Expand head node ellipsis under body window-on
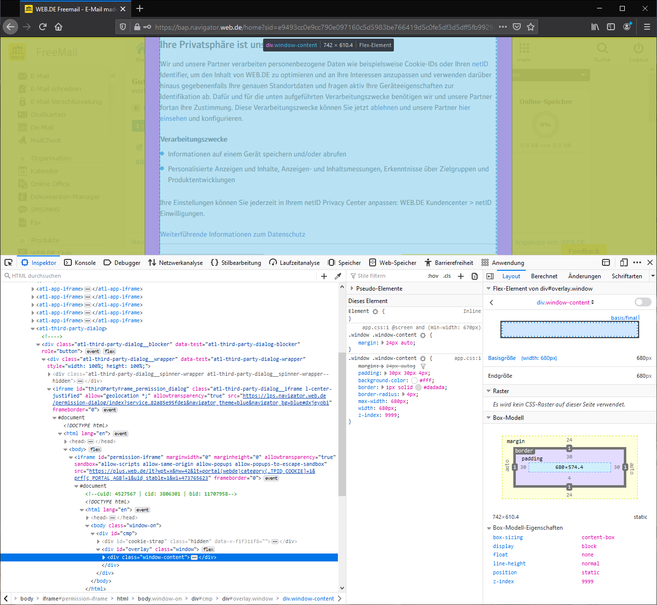Image resolution: width=657 pixels, height=605 pixels. click(x=112, y=517)
